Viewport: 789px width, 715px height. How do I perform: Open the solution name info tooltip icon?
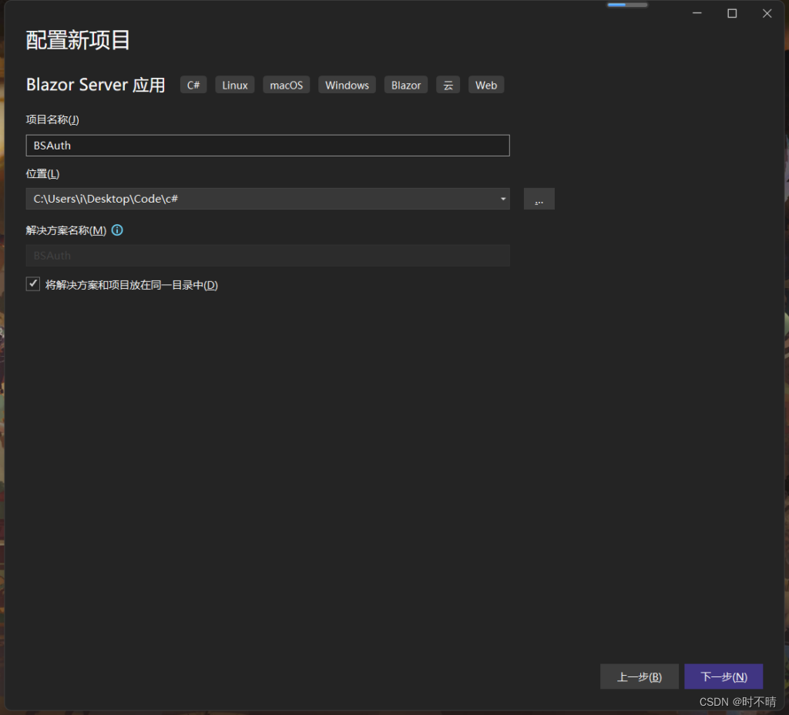pos(116,230)
